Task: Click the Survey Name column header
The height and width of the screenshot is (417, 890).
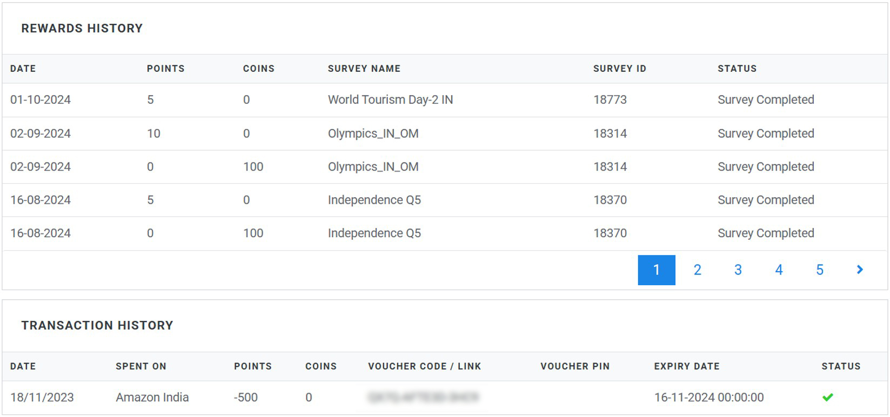Action: pos(364,69)
